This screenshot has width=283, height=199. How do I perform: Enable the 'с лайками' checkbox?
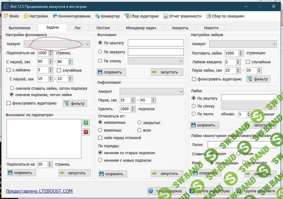coord(9,70)
